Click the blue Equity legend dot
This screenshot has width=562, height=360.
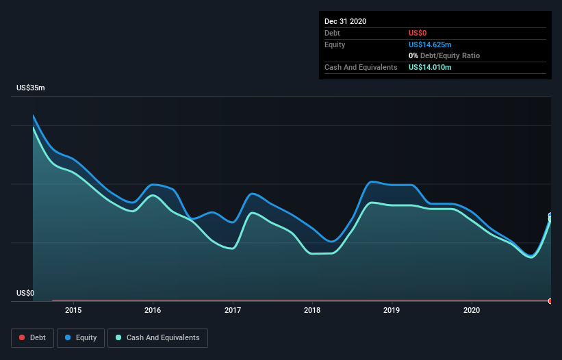pos(68,337)
